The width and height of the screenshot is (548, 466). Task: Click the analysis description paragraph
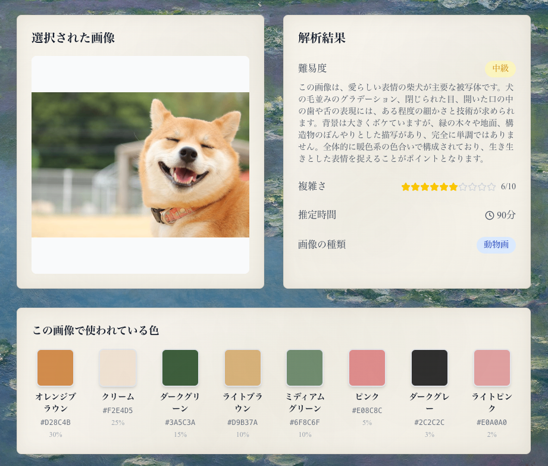(407, 123)
